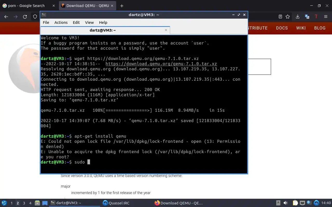The width and height of the screenshot is (332, 207).
Task: Click the terminal prompt after sudo
Action: (88, 162)
